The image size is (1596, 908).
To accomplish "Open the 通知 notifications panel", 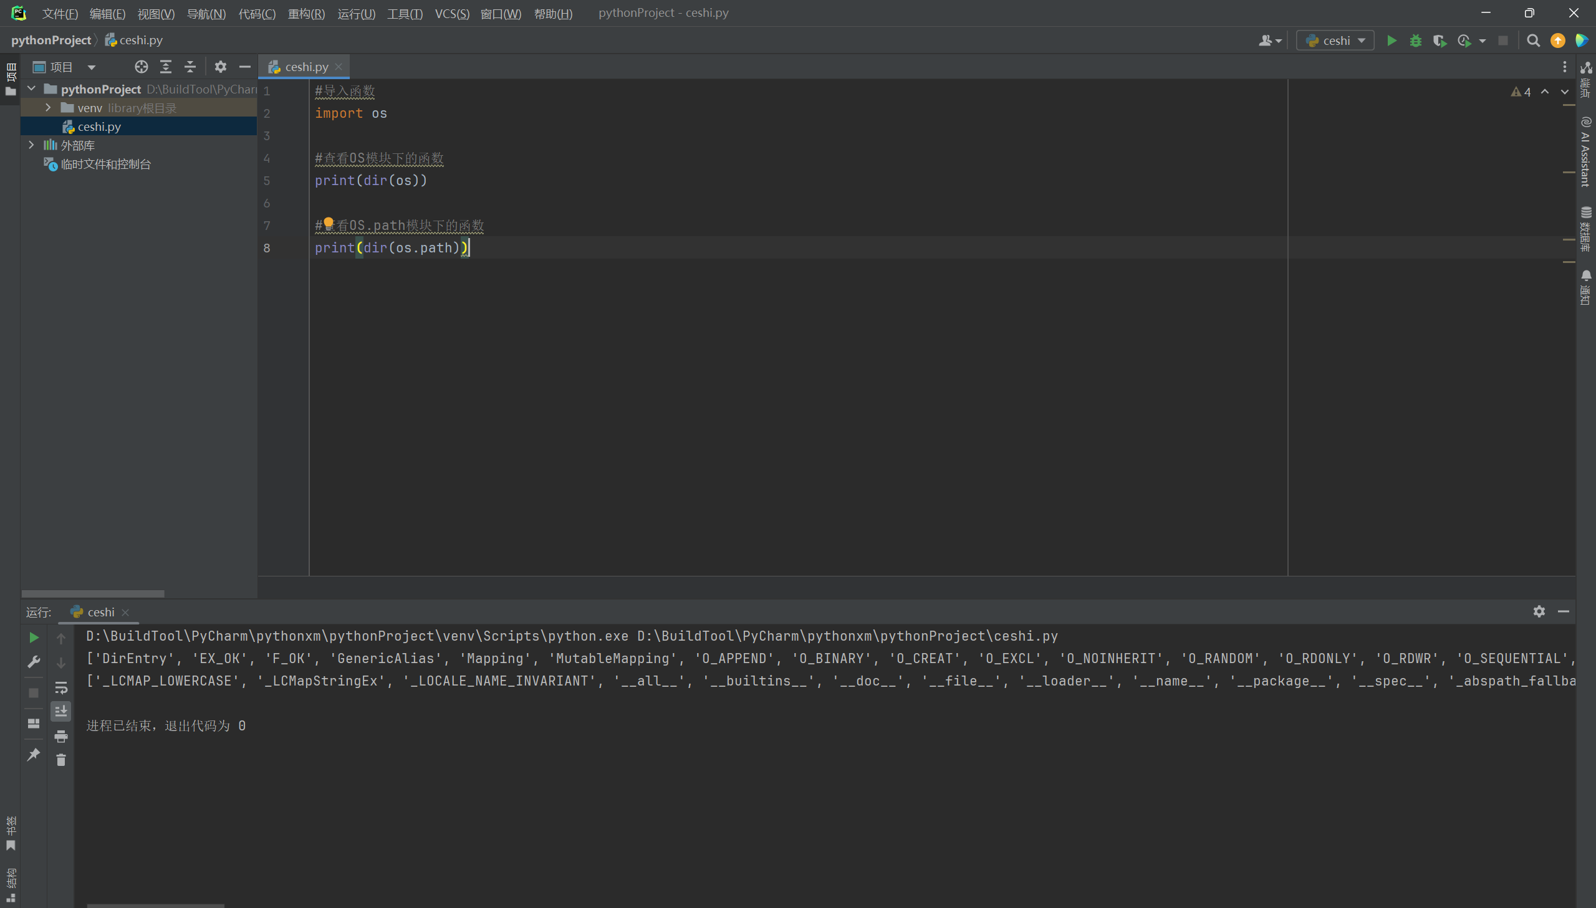I will pyautogui.click(x=1585, y=287).
